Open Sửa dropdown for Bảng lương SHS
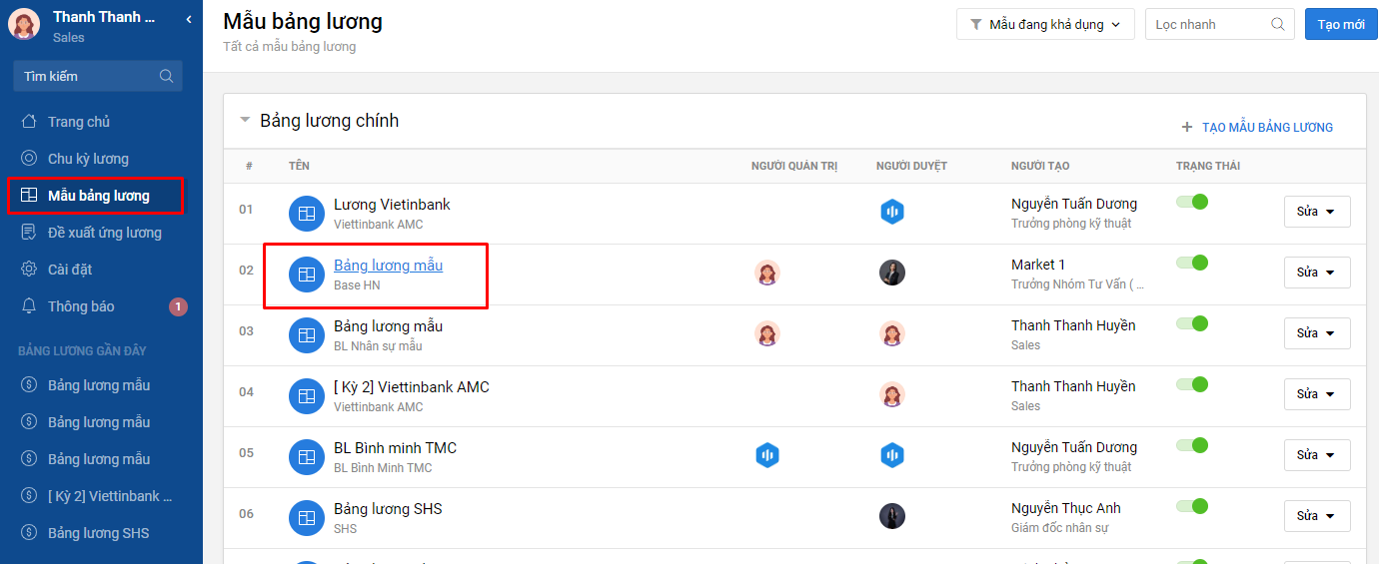 [x=1317, y=516]
